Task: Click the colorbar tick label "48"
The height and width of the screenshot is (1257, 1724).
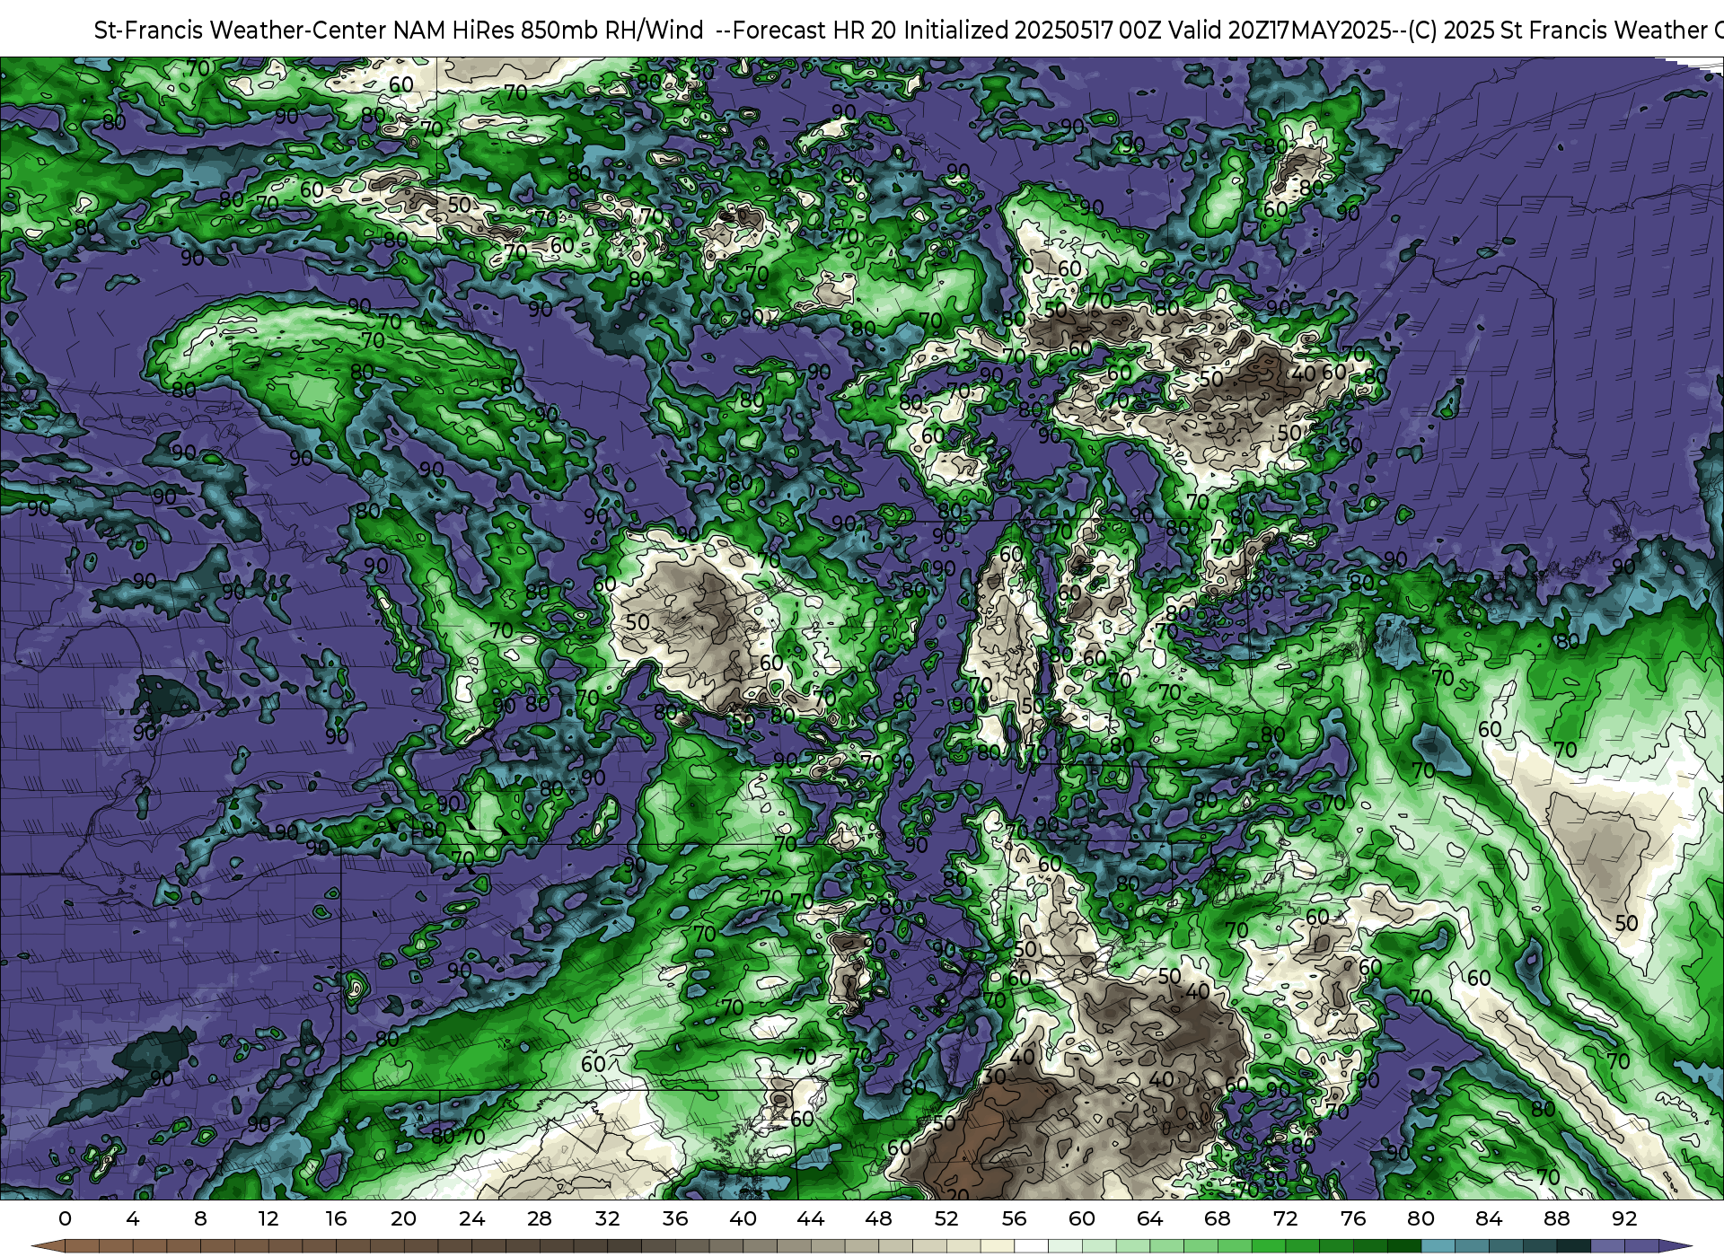Action: click(x=878, y=1218)
